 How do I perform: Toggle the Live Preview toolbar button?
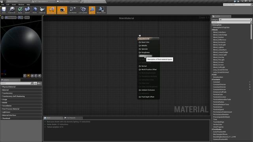[x=62, y=10]
